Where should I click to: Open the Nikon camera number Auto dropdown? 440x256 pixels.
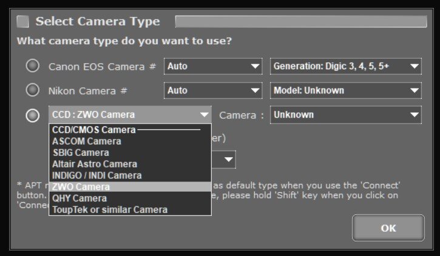(212, 90)
